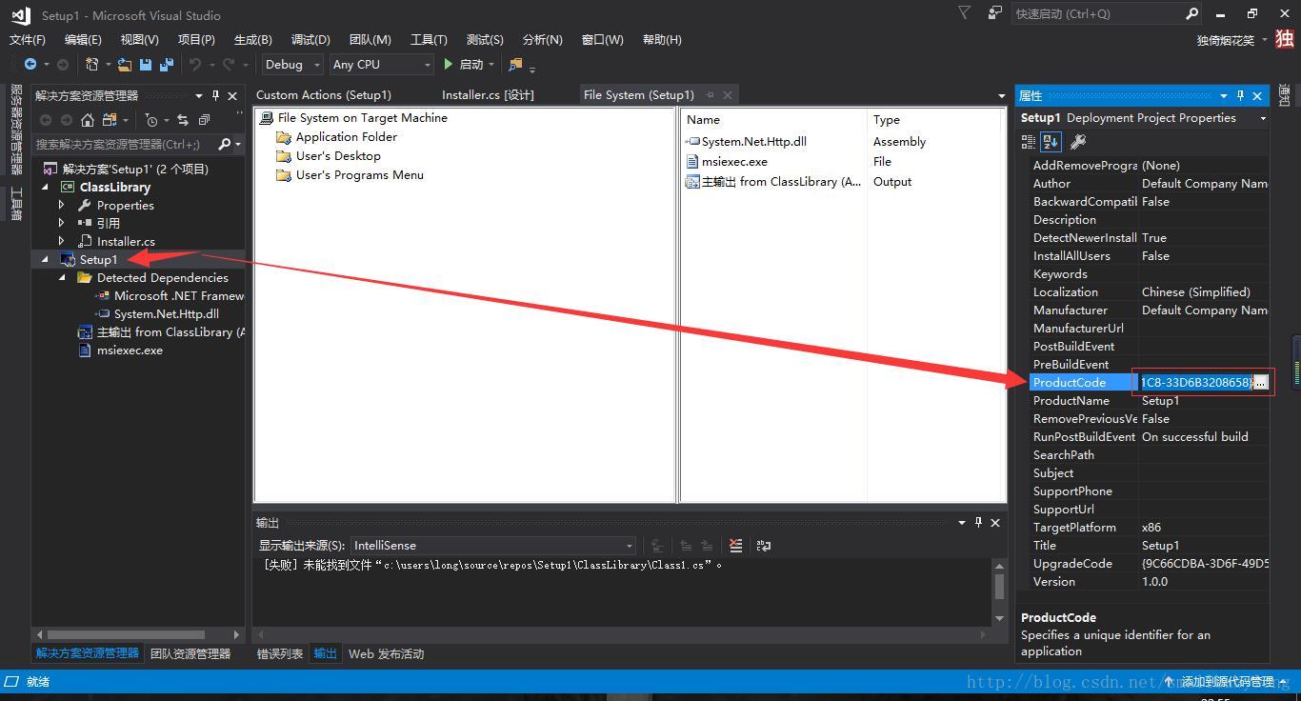The width and height of the screenshot is (1301, 701).
Task: Open Properties object selector dropdown
Action: click(1263, 118)
